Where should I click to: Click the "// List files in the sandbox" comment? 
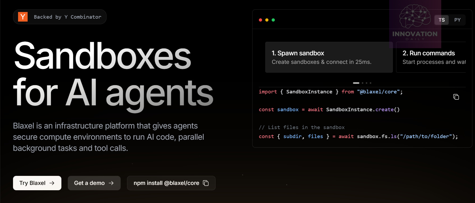(302, 127)
